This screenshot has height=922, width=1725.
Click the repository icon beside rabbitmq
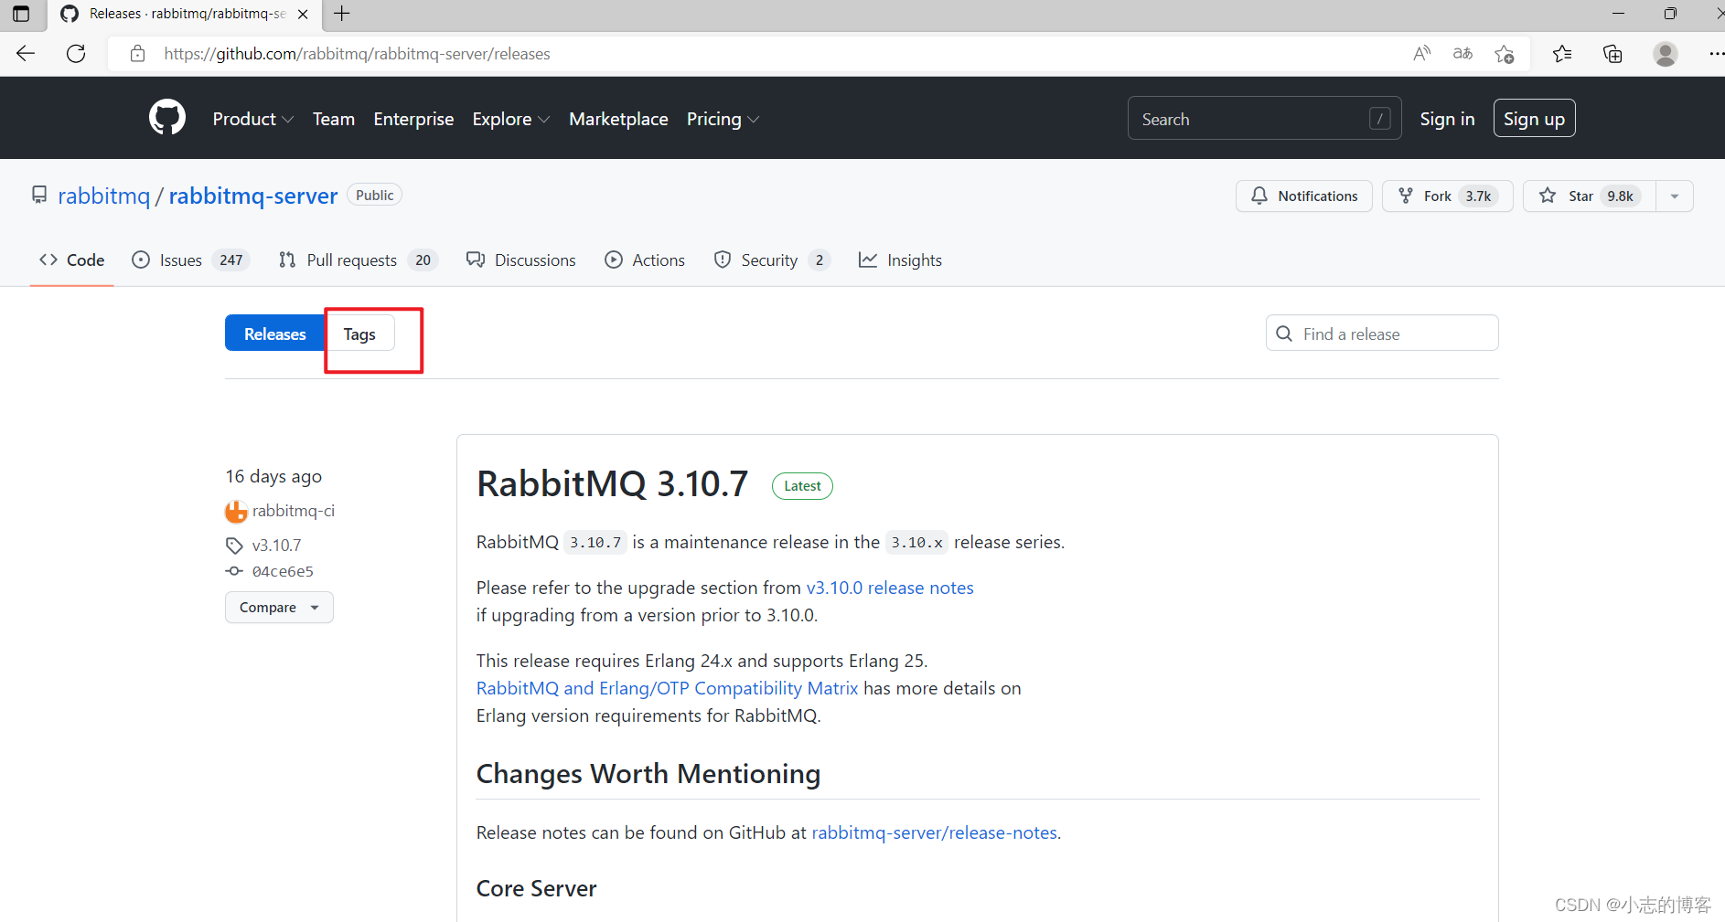tap(39, 196)
